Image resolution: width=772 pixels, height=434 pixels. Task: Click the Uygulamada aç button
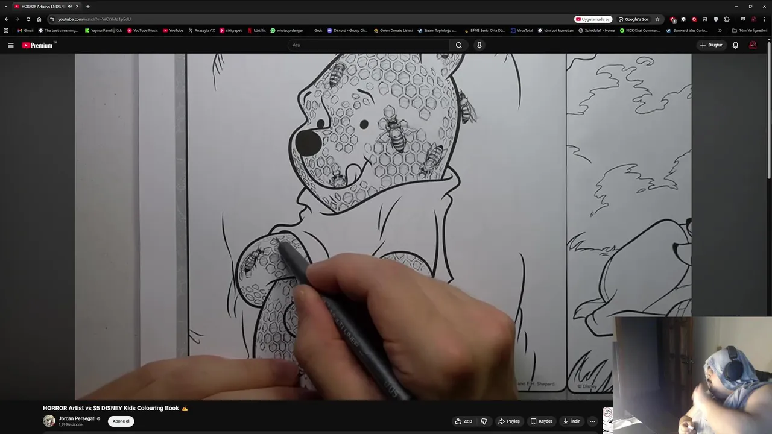(593, 19)
